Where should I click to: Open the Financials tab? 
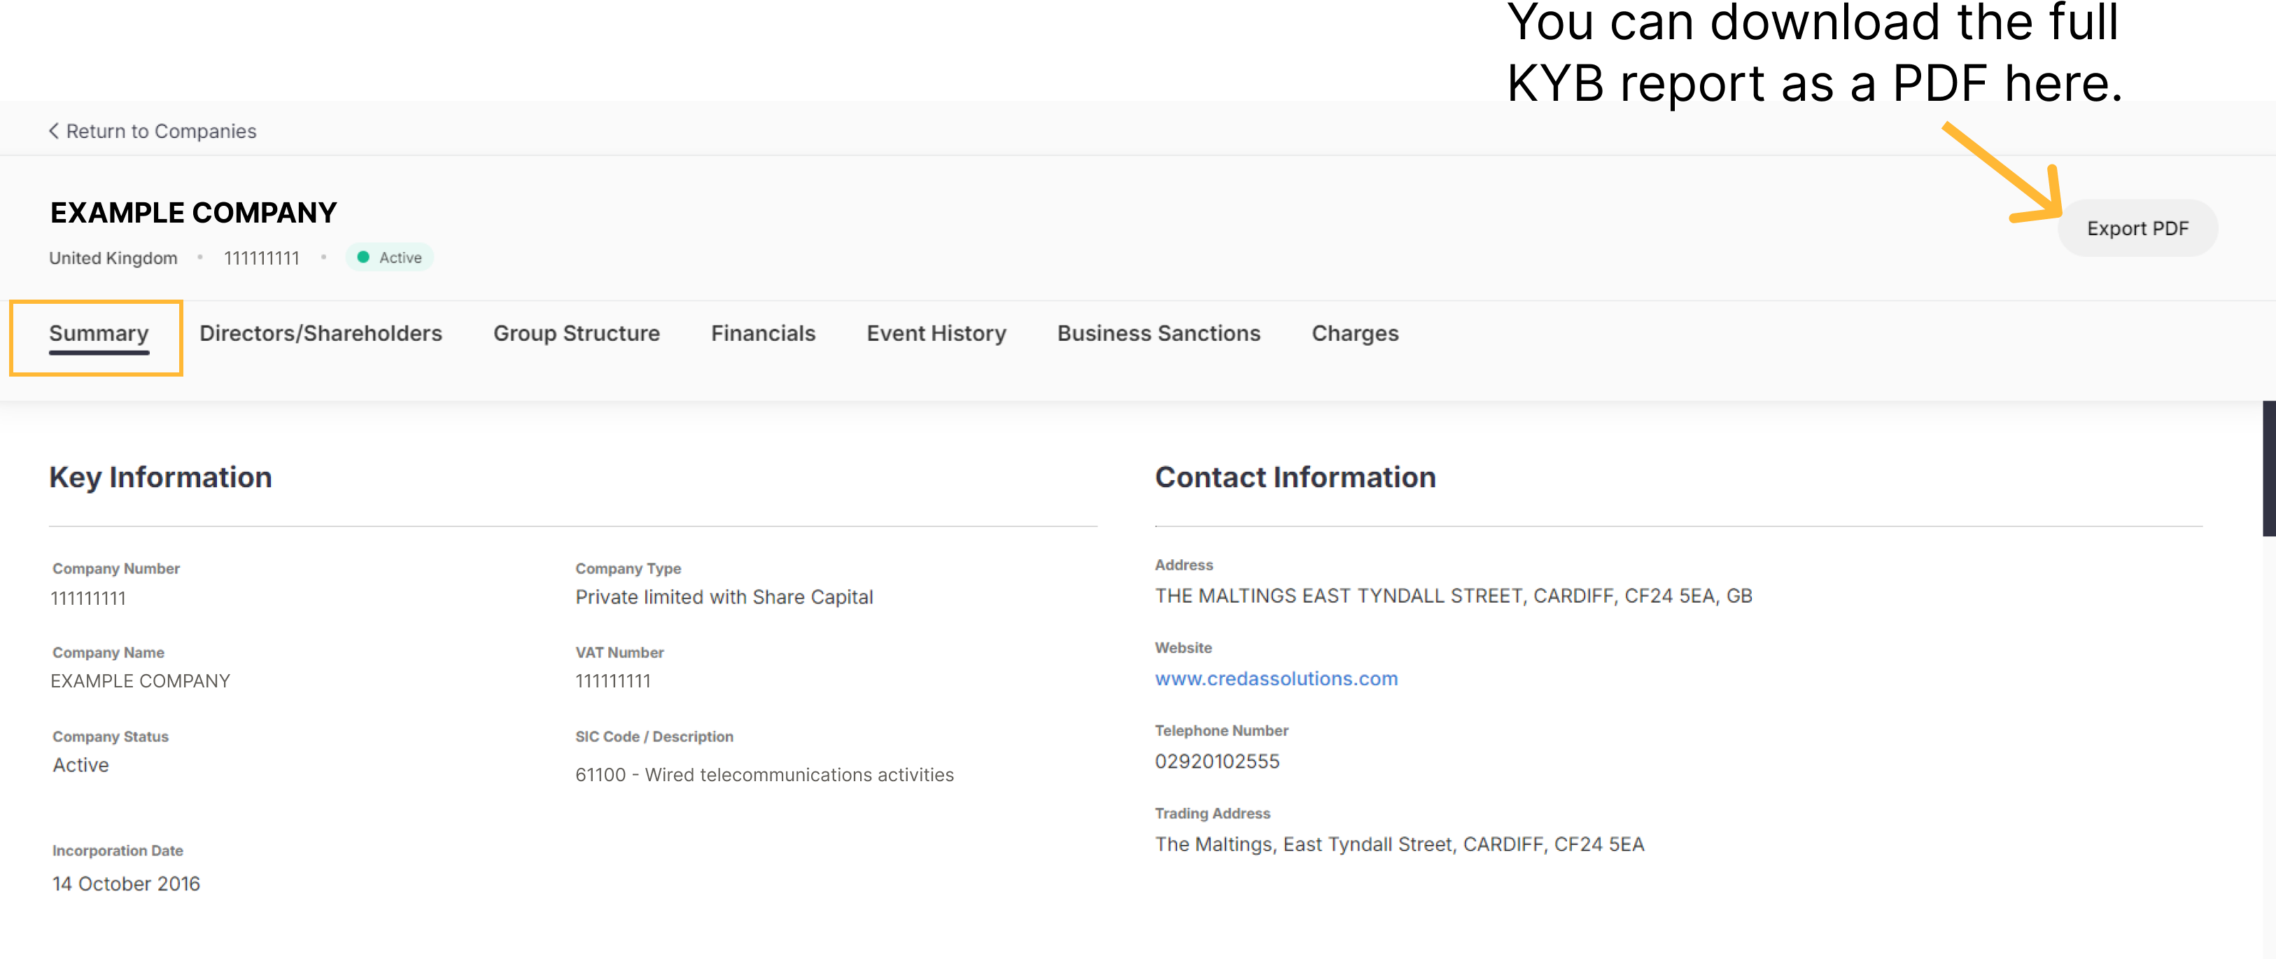[x=762, y=333]
